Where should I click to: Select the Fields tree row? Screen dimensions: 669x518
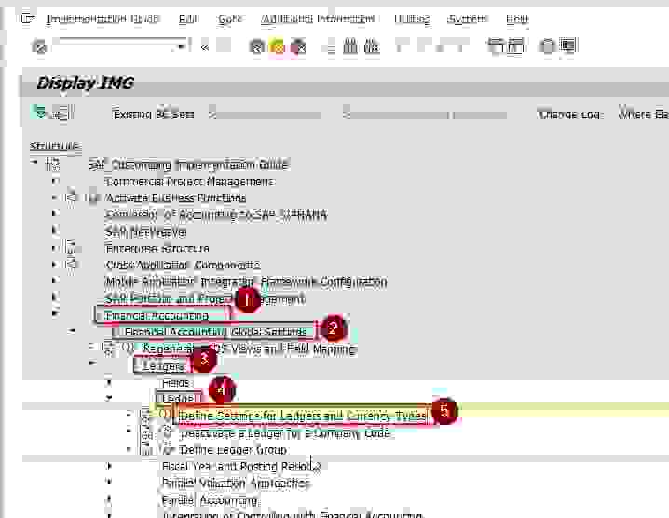pos(175,383)
